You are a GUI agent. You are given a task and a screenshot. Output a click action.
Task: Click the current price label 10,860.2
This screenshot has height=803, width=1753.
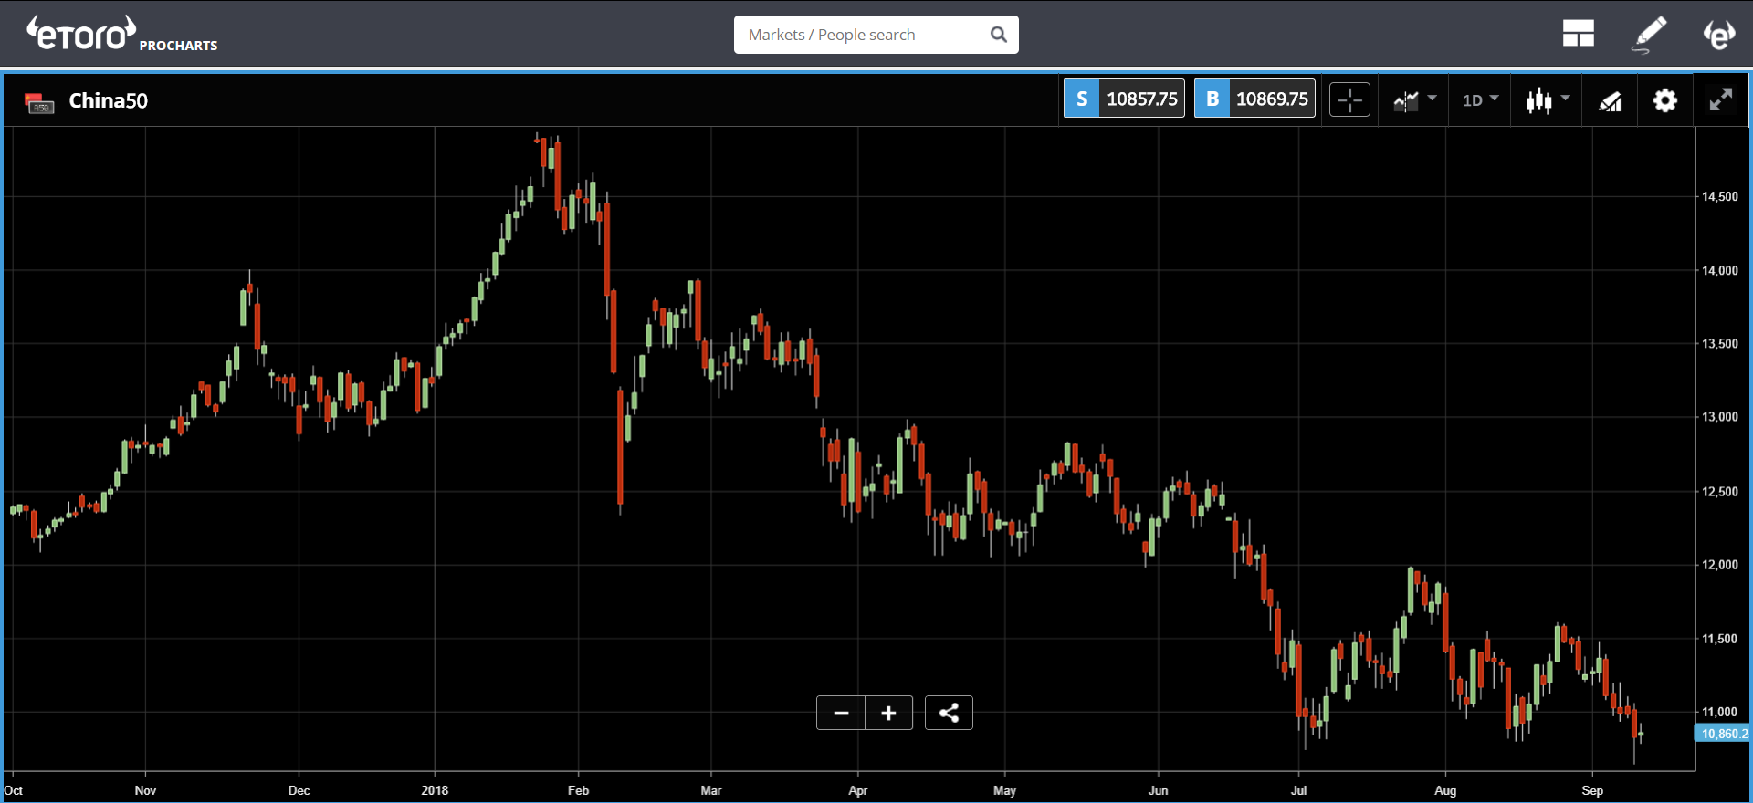point(1724,734)
